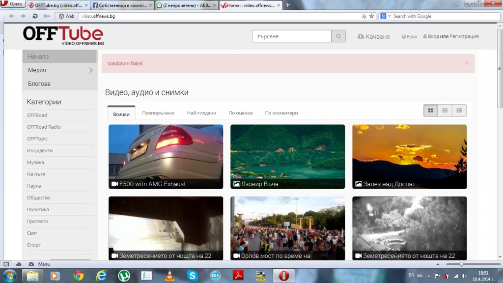Select the Препоръчани tab
This screenshot has width=503, height=283.
point(158,113)
